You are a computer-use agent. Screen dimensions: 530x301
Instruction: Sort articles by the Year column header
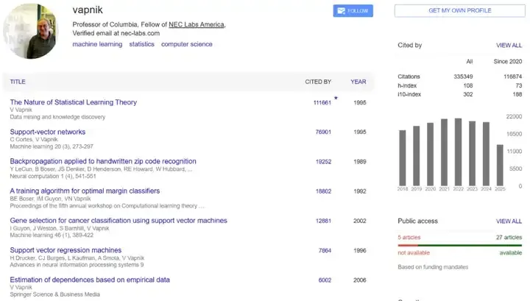(x=358, y=82)
